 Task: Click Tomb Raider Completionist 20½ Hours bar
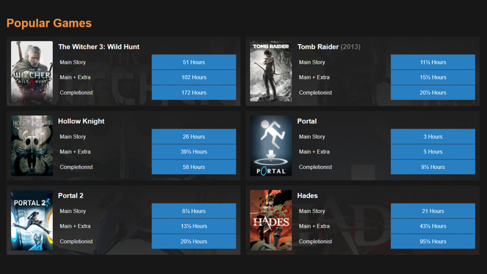tap(433, 93)
